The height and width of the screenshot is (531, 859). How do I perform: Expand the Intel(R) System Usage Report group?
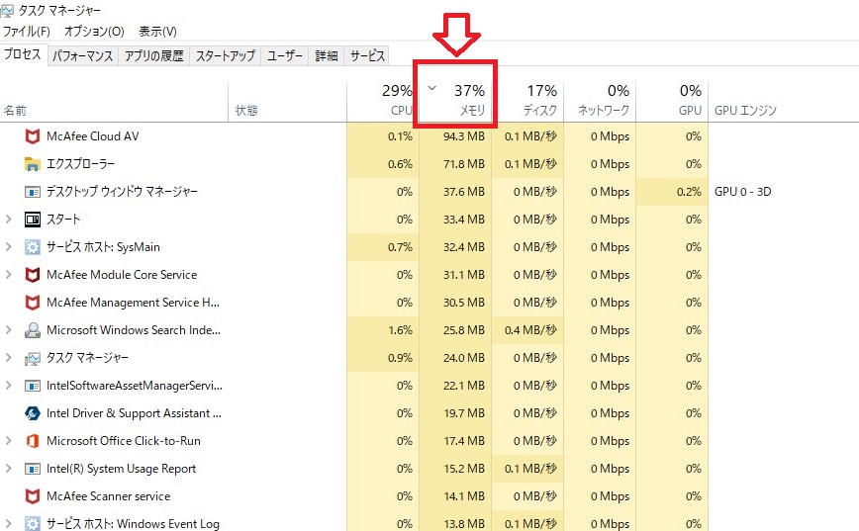click(x=8, y=469)
